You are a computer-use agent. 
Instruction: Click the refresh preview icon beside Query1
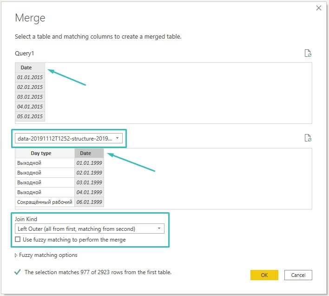(308, 53)
